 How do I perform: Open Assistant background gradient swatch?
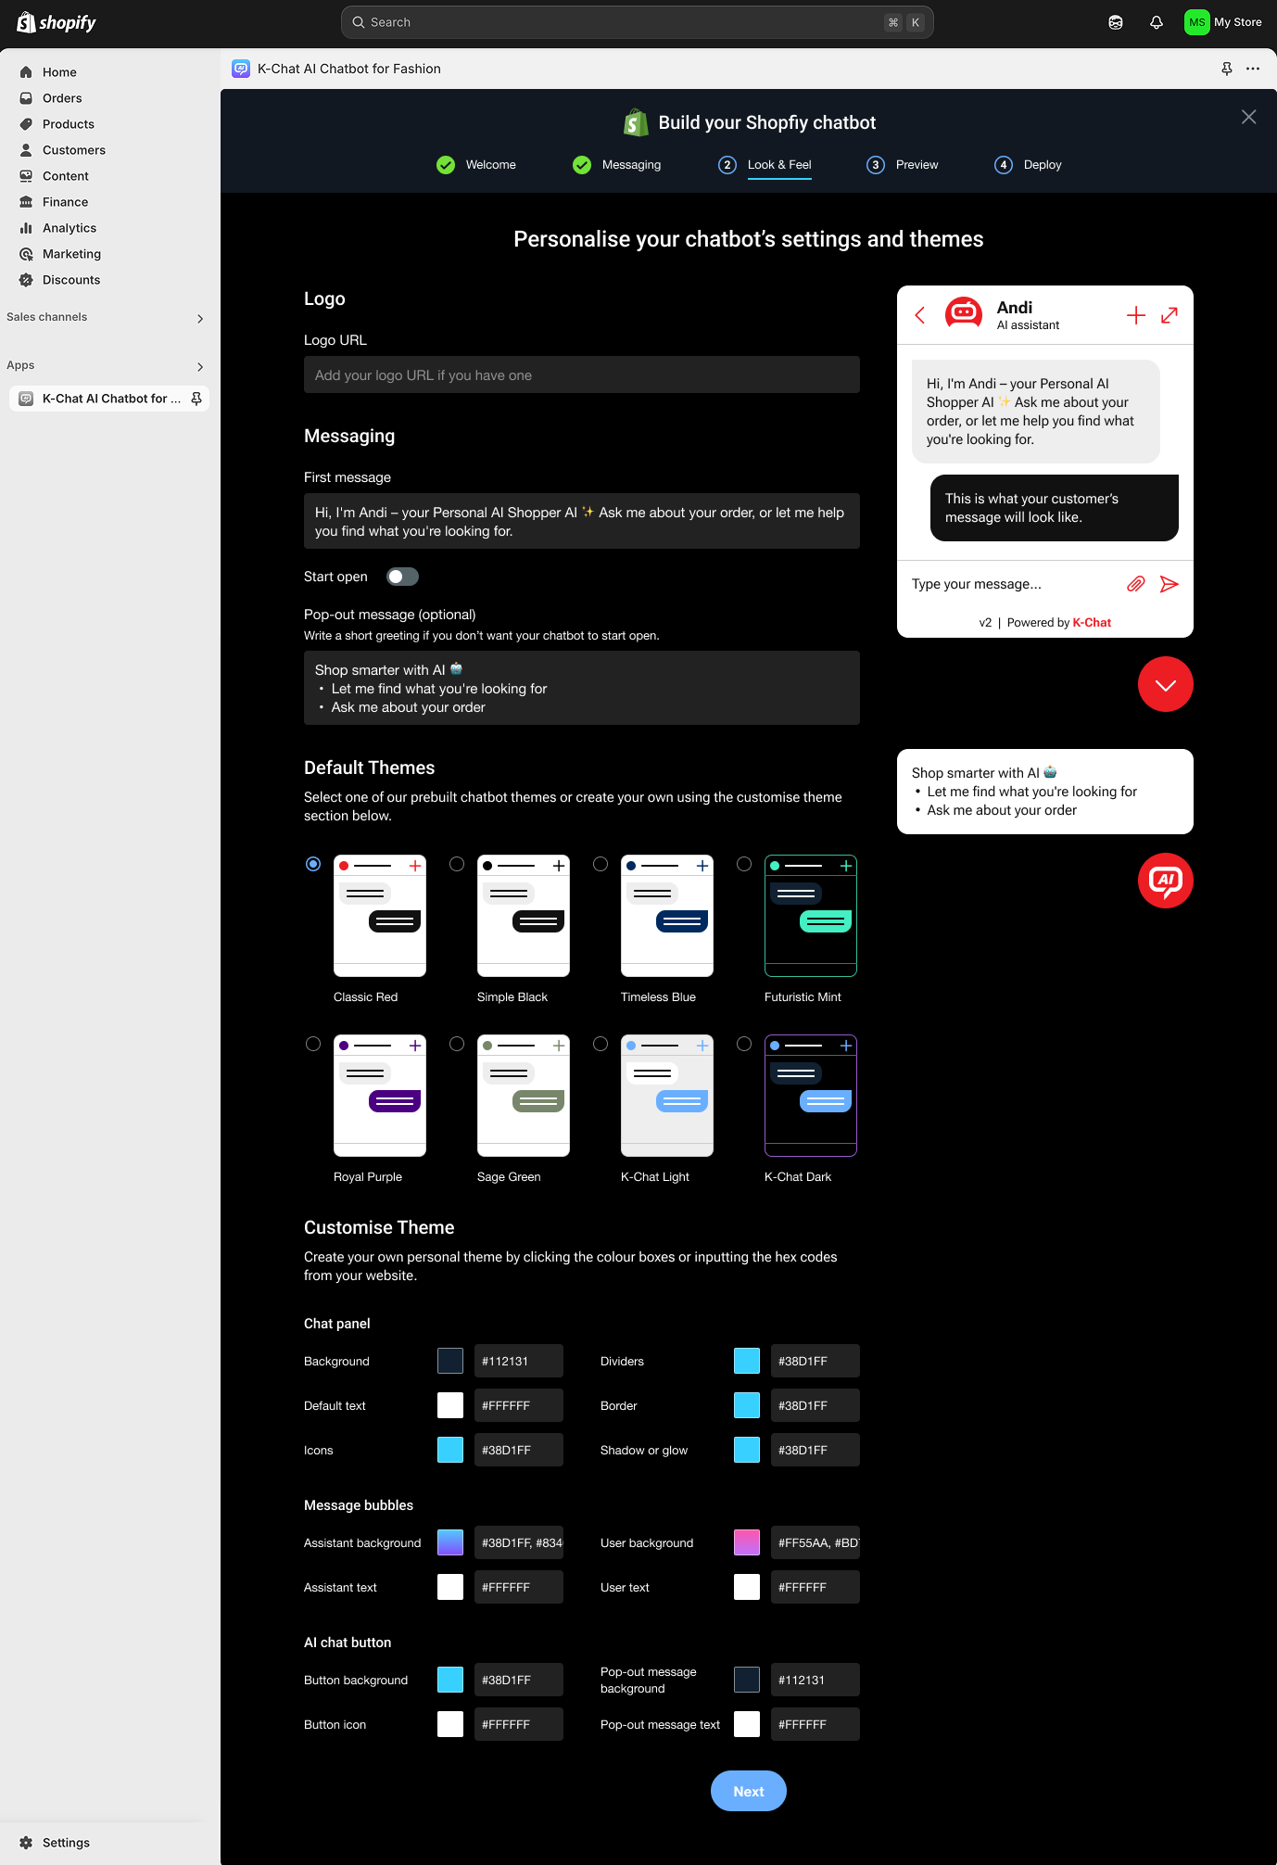point(450,1542)
